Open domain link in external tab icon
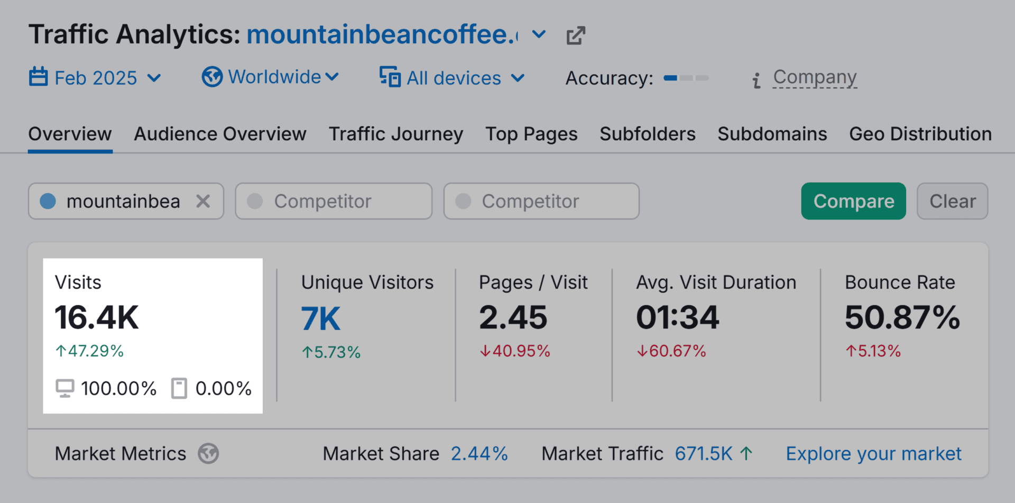 [x=576, y=35]
